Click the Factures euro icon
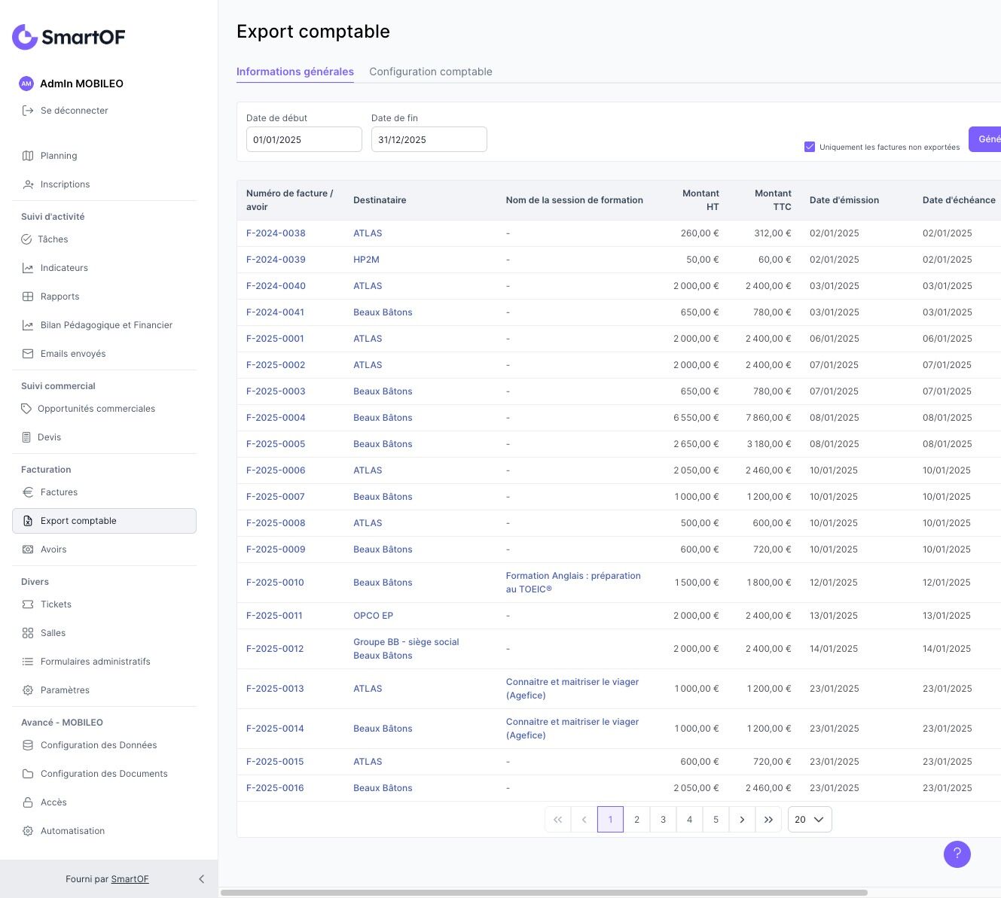Viewport: 1001px width, 898px height. pos(28,492)
